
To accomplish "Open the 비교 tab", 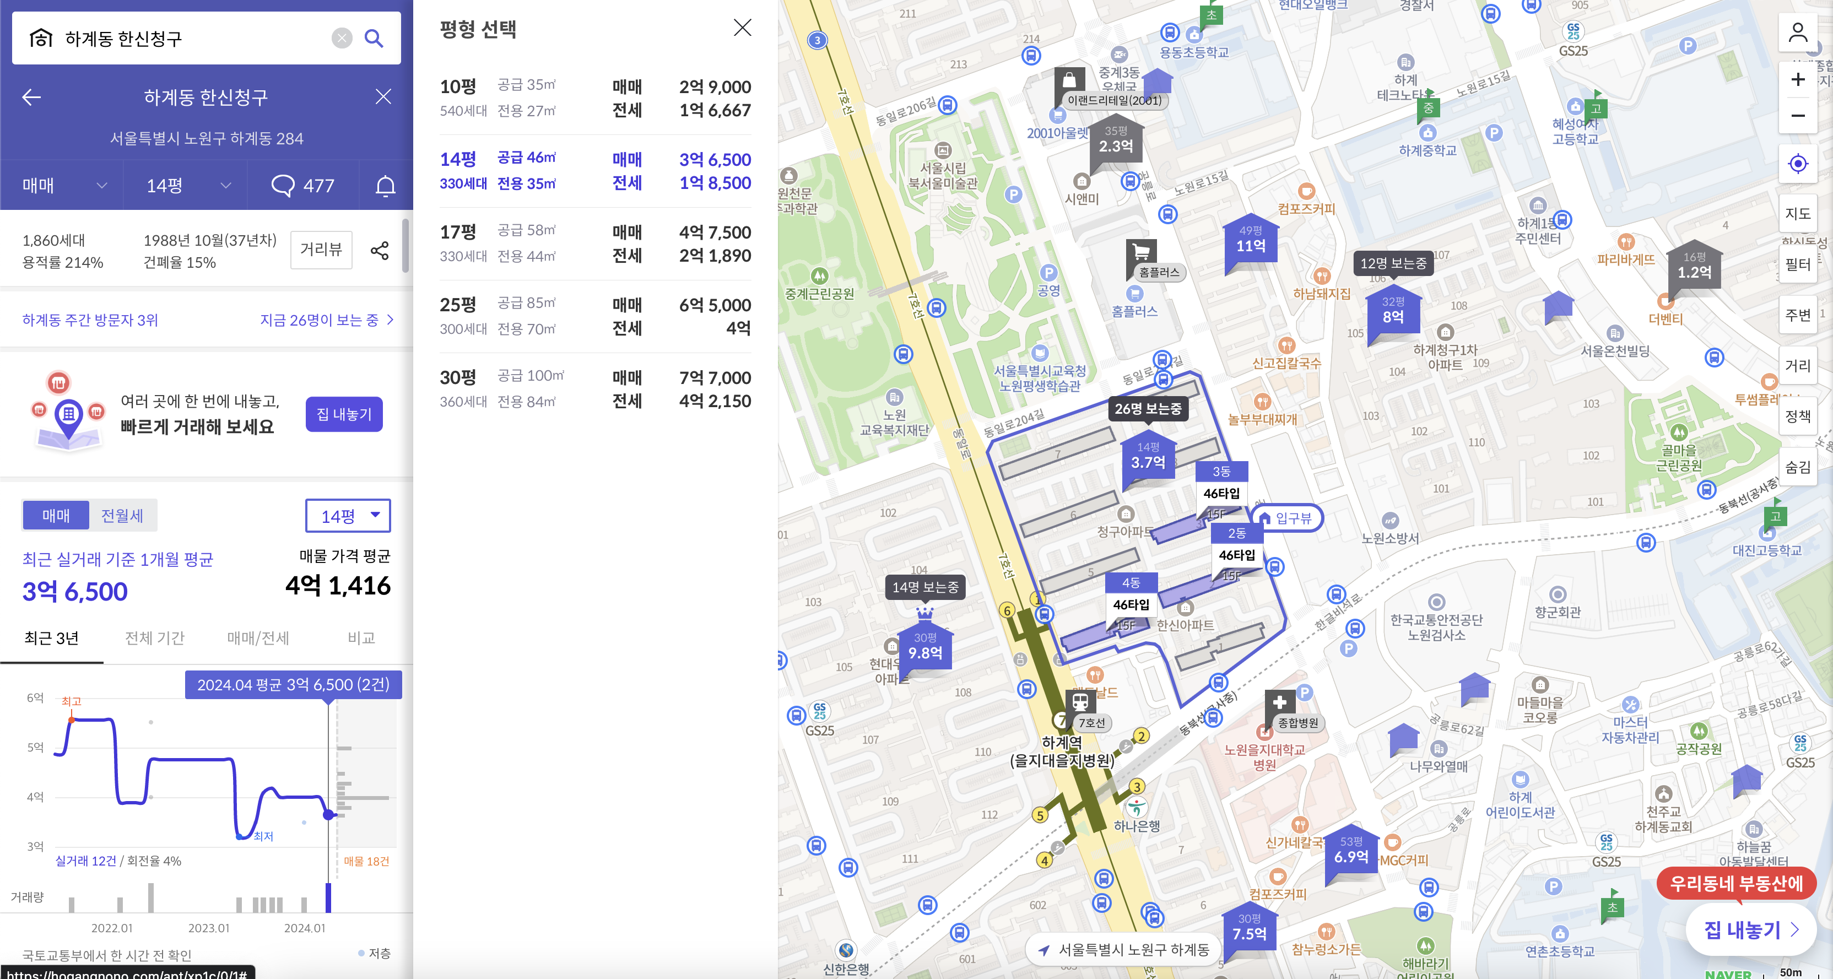I will 361,638.
